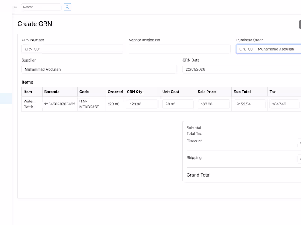Click the Barcode column header

coord(52,91)
